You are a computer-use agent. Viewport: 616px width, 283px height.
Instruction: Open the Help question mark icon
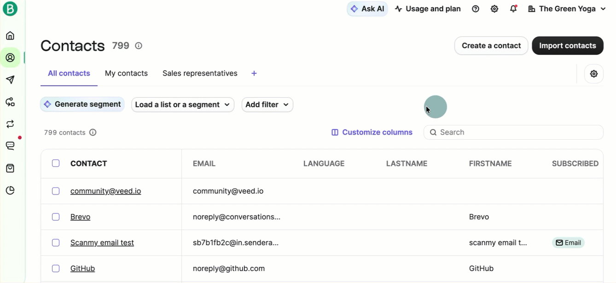tap(476, 9)
